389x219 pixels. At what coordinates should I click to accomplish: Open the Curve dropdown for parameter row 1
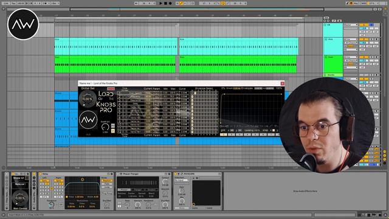(x=184, y=93)
